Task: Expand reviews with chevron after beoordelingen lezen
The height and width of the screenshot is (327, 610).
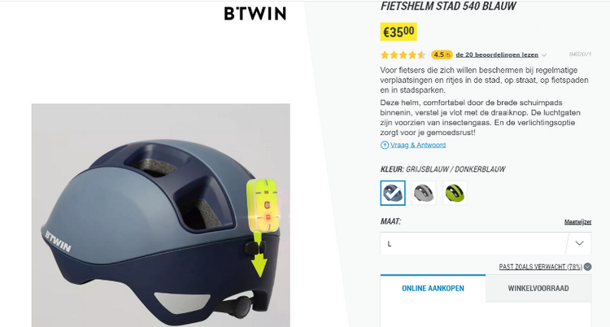Action: (x=544, y=55)
